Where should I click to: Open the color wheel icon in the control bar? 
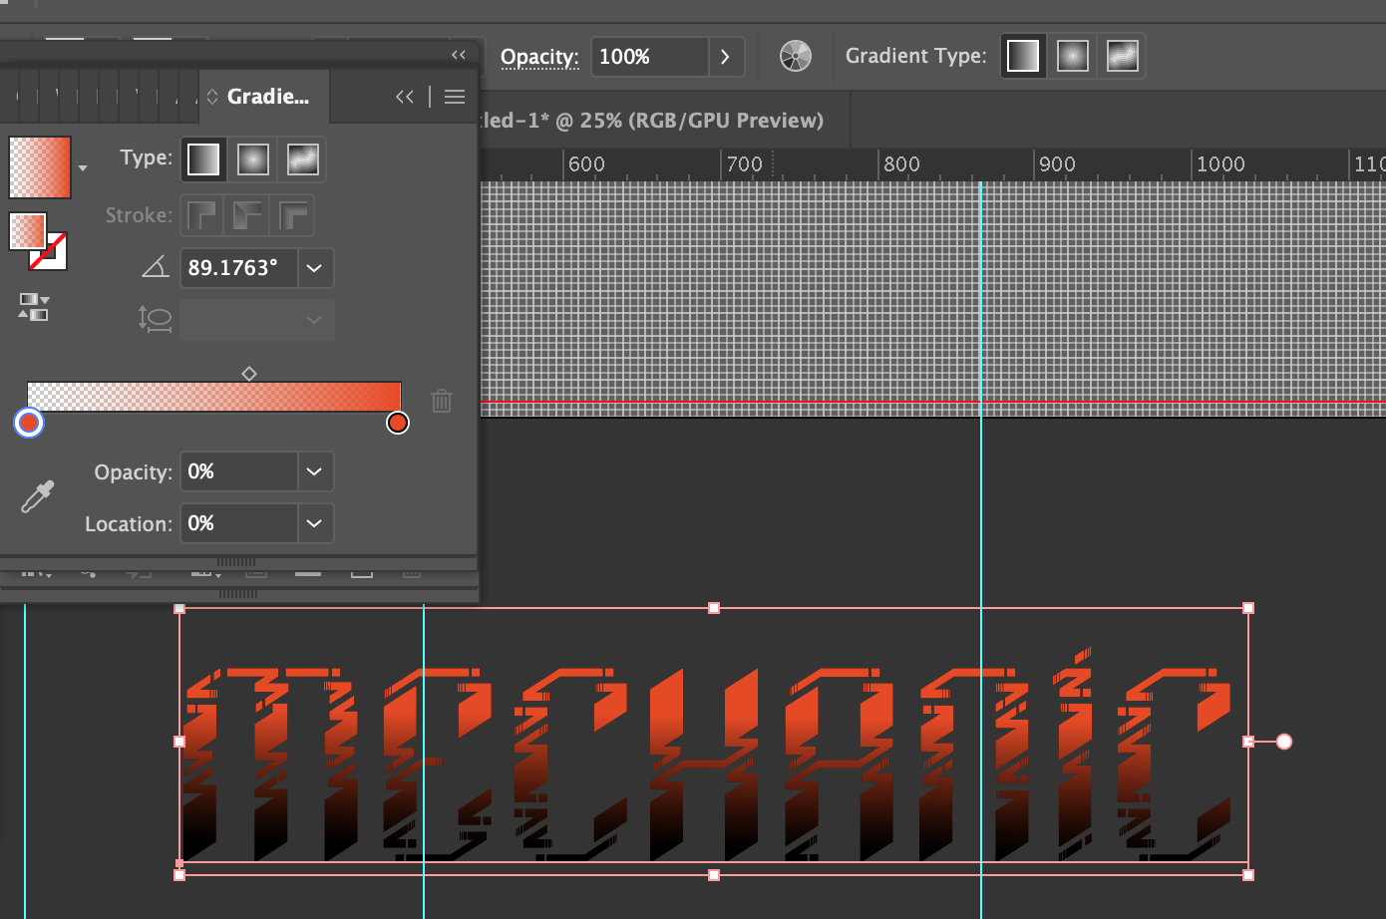coord(795,56)
